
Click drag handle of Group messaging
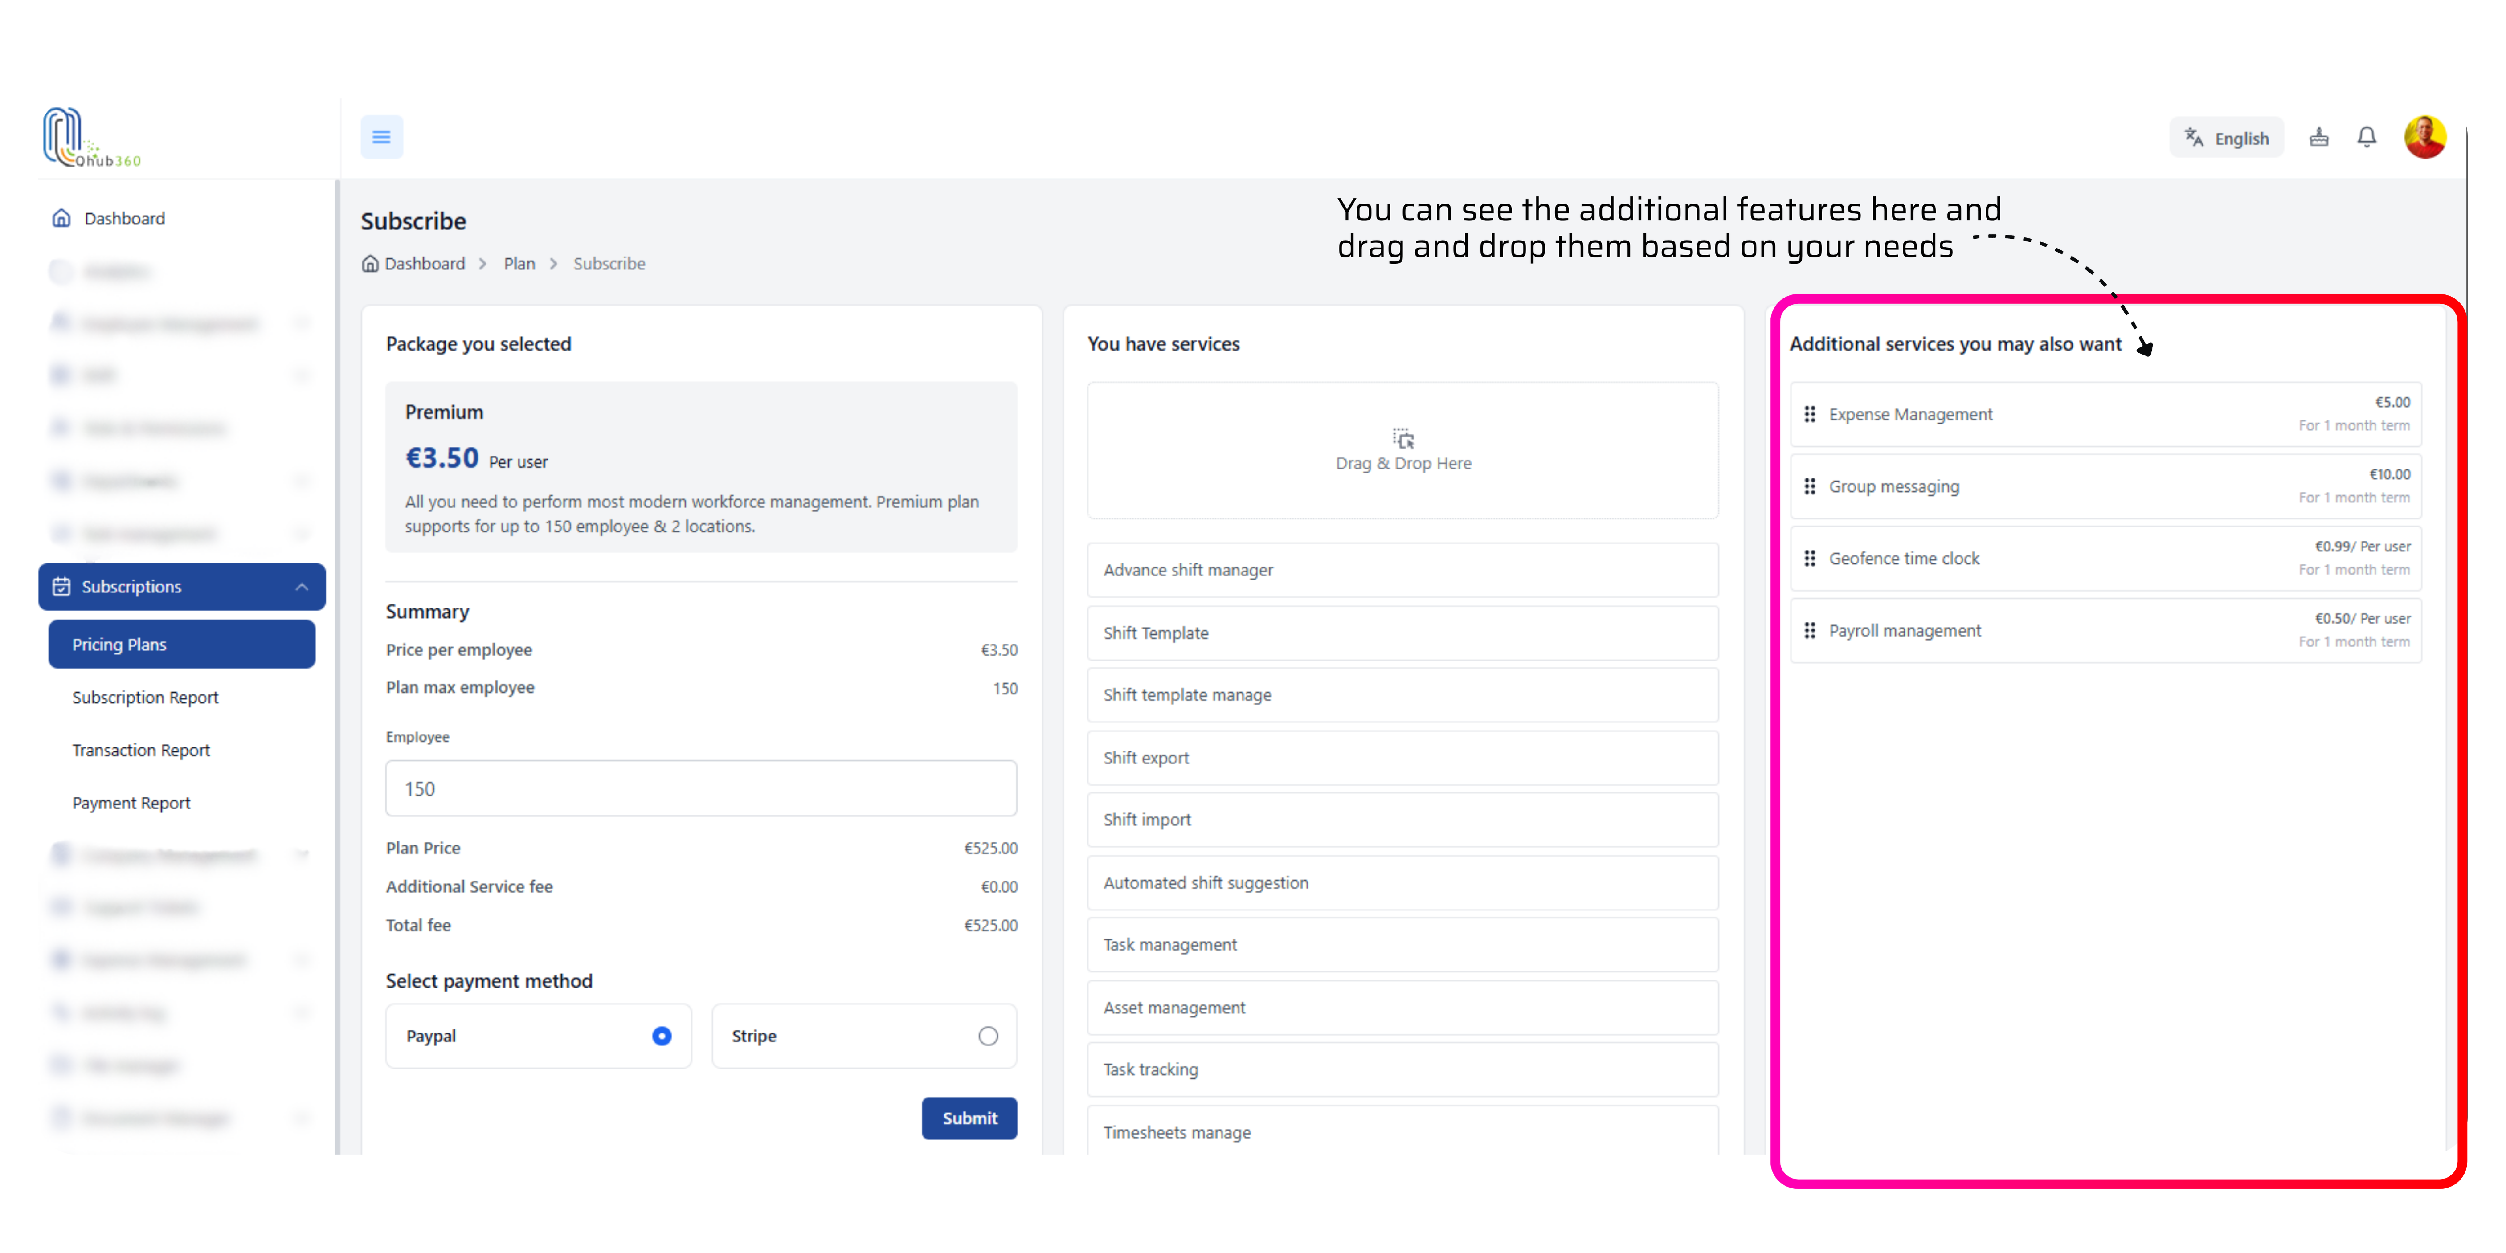tap(1810, 486)
